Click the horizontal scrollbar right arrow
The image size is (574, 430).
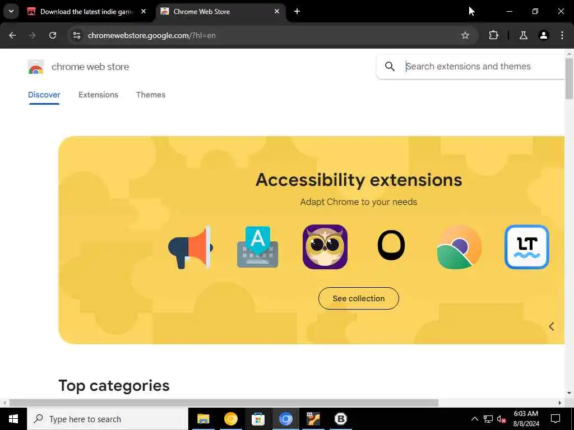560,403
